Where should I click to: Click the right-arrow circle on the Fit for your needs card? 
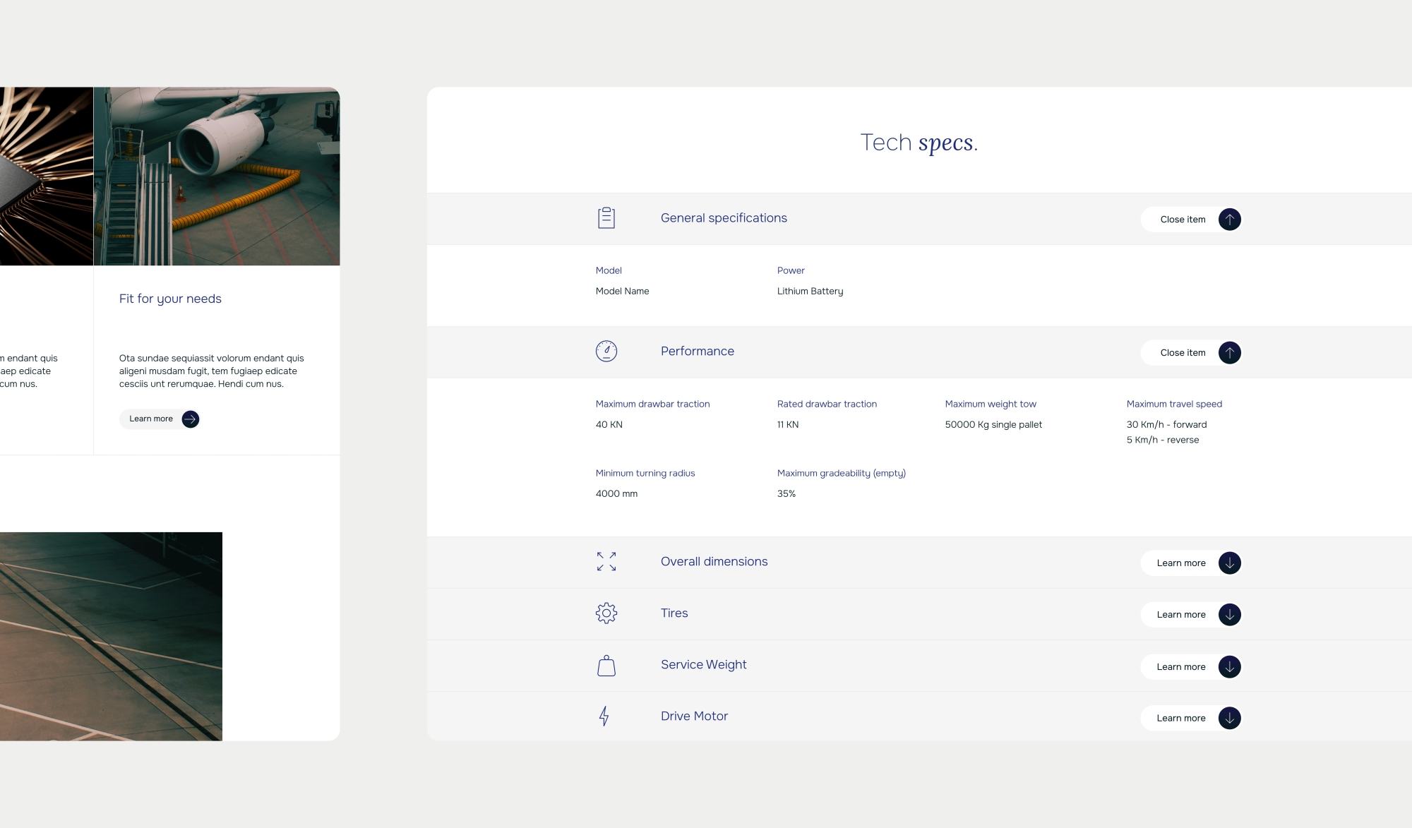click(x=191, y=419)
